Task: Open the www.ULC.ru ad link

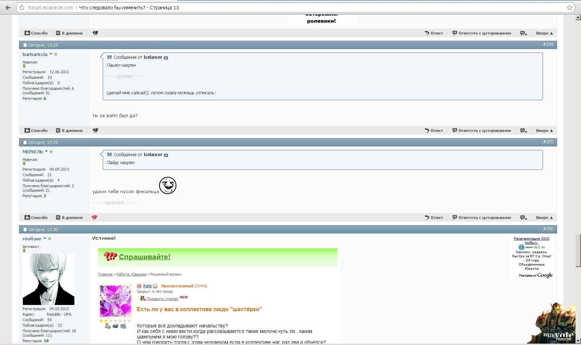Action: pos(535,247)
